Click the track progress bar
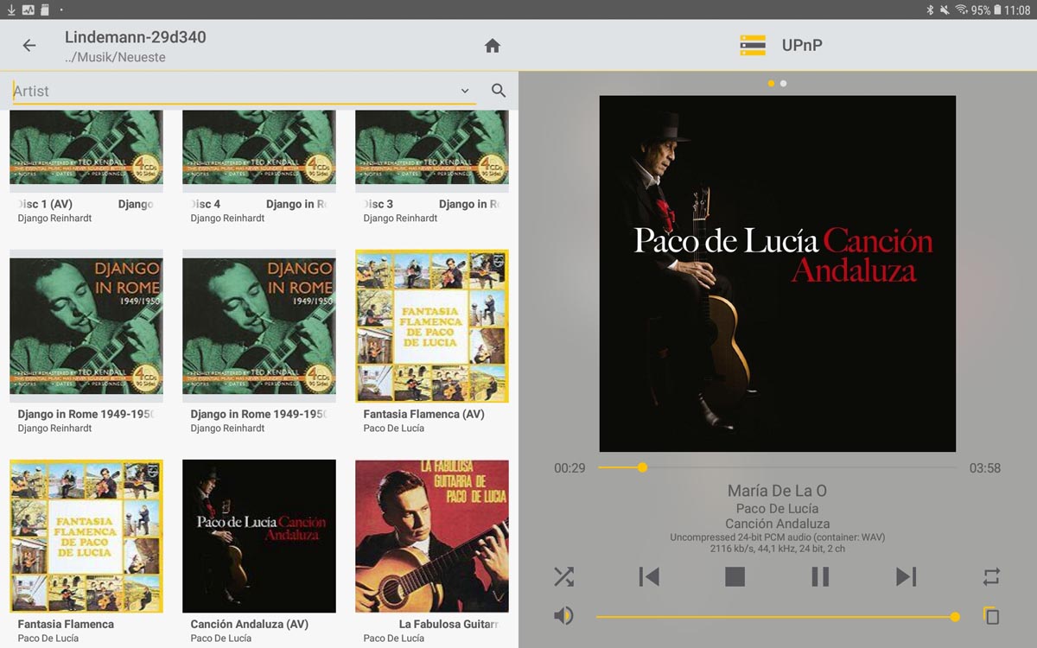The width and height of the screenshot is (1037, 648). coord(778,467)
